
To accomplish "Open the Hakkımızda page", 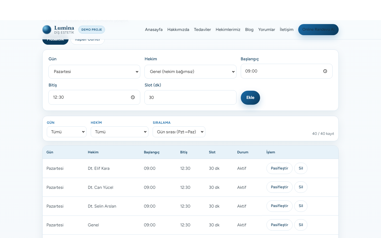I will pos(178,30).
